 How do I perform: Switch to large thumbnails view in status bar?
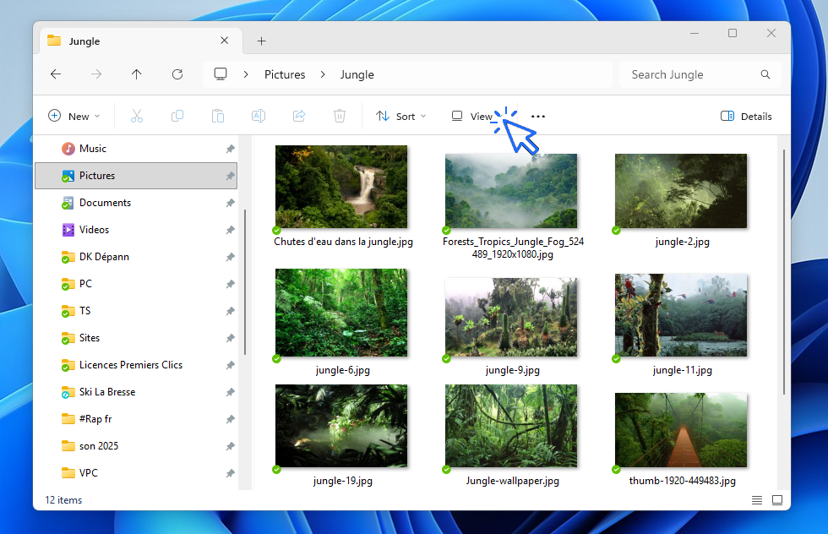(776, 500)
